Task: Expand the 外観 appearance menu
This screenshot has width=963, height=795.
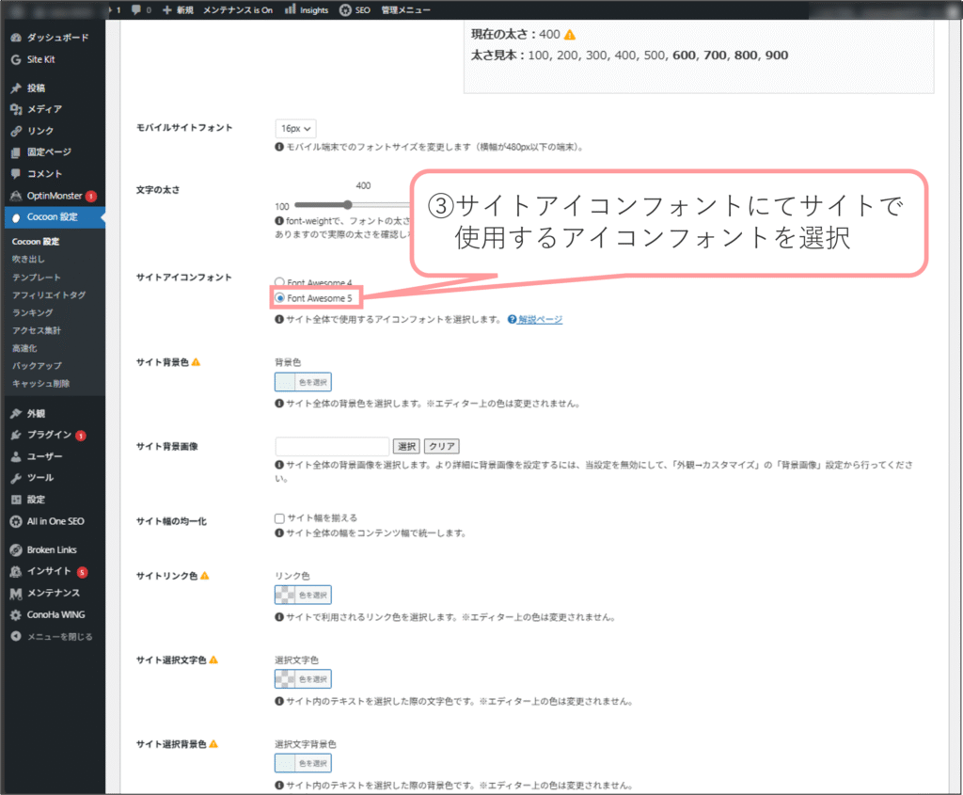Action: click(36, 413)
